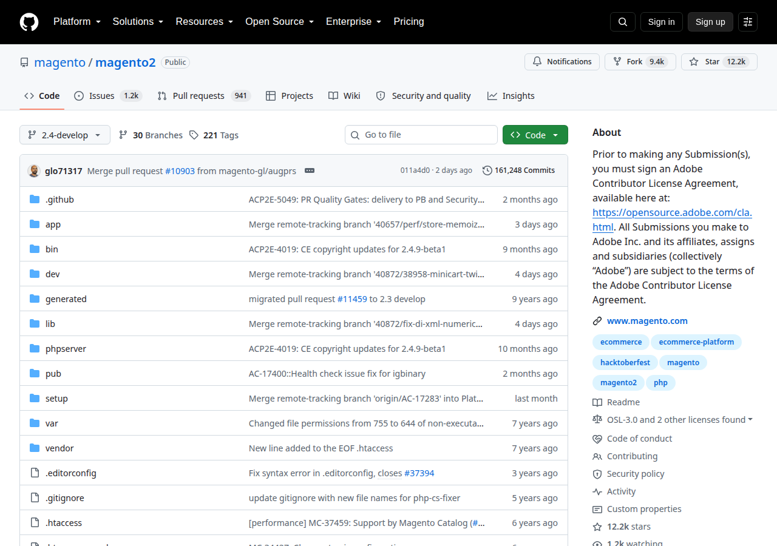Click the Sign in button
This screenshot has height=546, width=777.
[x=661, y=22]
